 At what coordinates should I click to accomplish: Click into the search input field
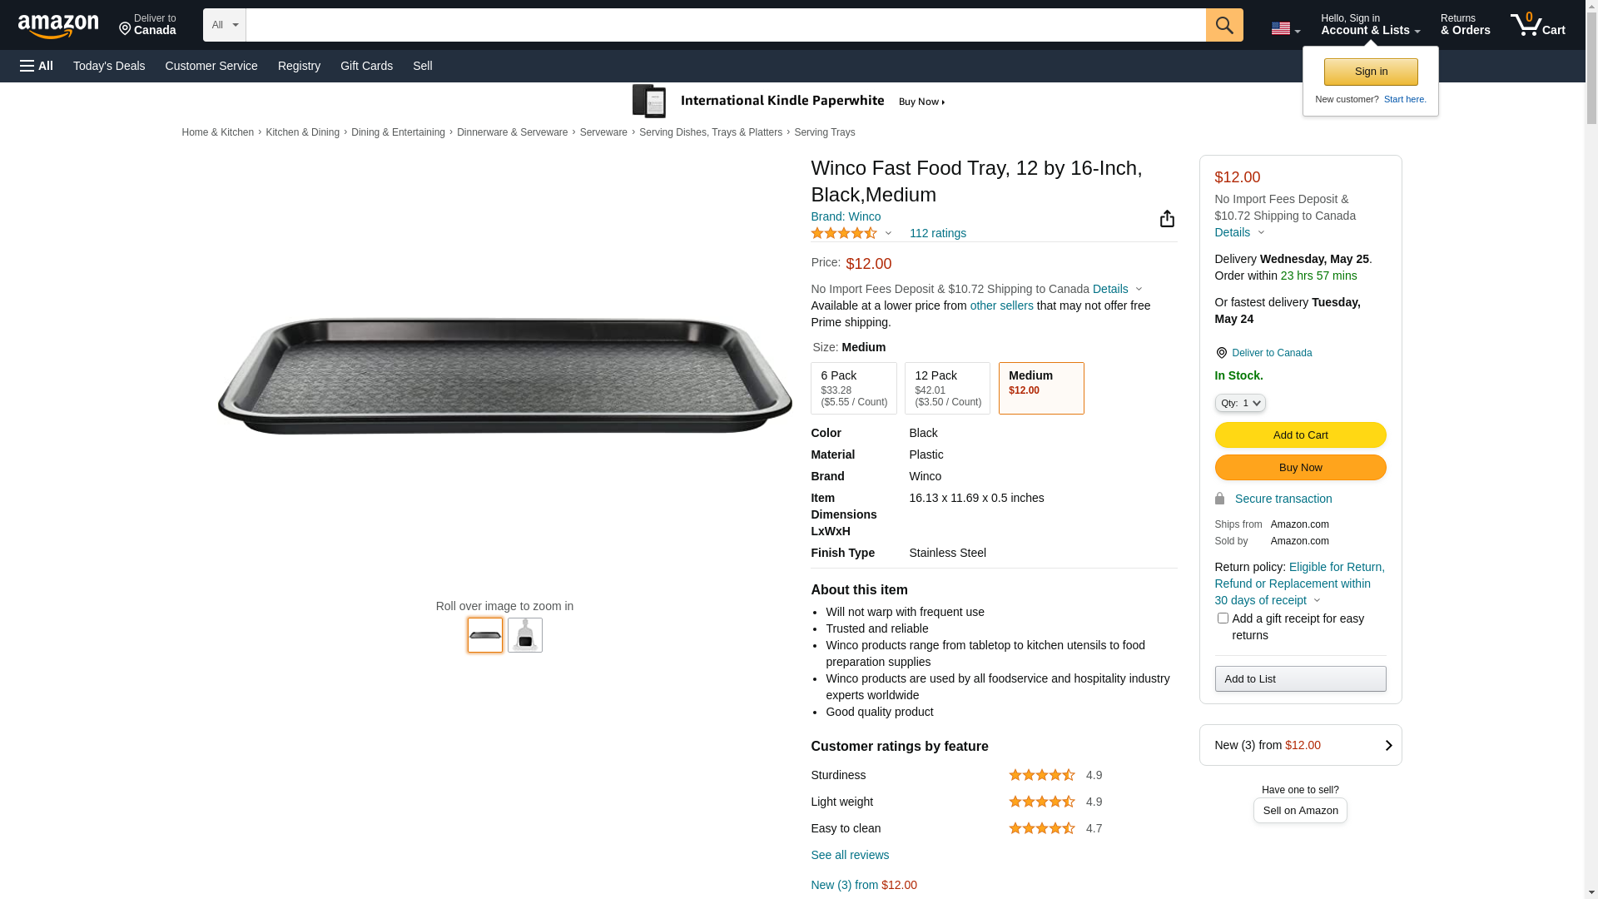725,25
